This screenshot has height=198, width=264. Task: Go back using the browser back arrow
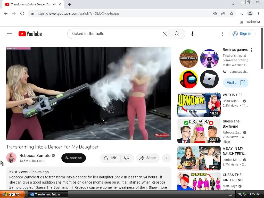click(x=6, y=13)
